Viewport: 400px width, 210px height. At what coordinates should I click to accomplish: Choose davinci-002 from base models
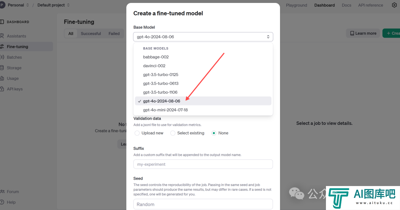click(x=203, y=66)
